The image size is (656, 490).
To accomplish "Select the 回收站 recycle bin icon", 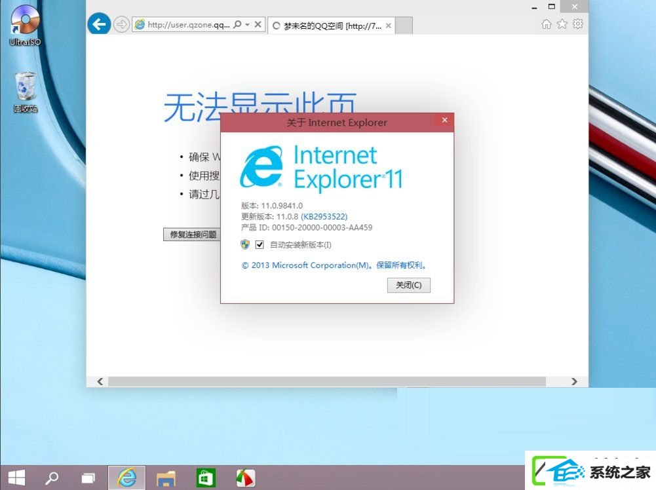I will (26, 92).
